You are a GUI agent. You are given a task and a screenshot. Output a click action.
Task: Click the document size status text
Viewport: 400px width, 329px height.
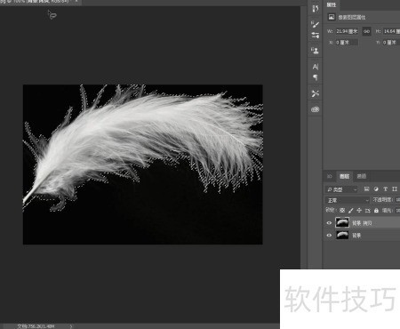click(36, 326)
